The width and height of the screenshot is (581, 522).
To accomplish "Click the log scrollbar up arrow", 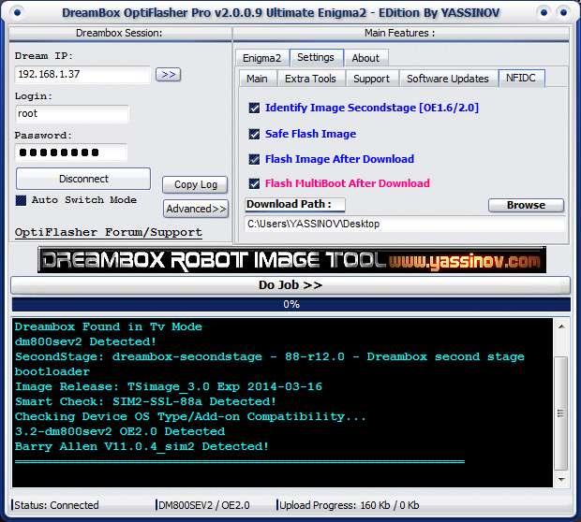I will pyautogui.click(x=561, y=326).
